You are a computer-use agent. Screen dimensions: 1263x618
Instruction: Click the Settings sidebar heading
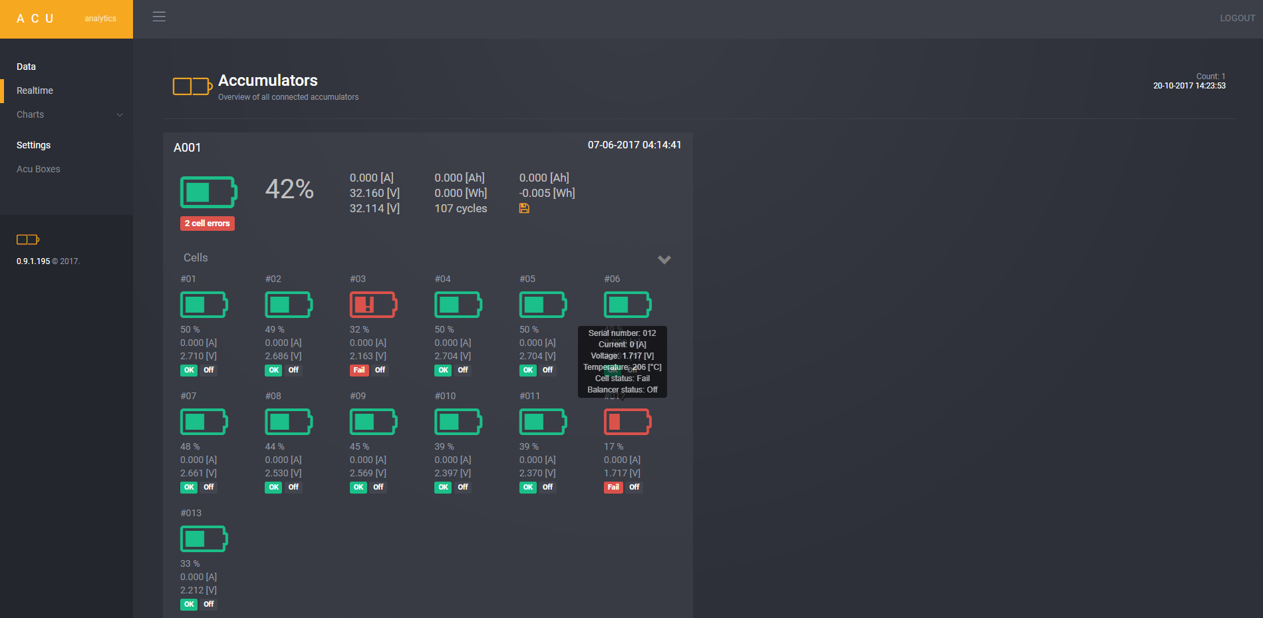tap(33, 145)
